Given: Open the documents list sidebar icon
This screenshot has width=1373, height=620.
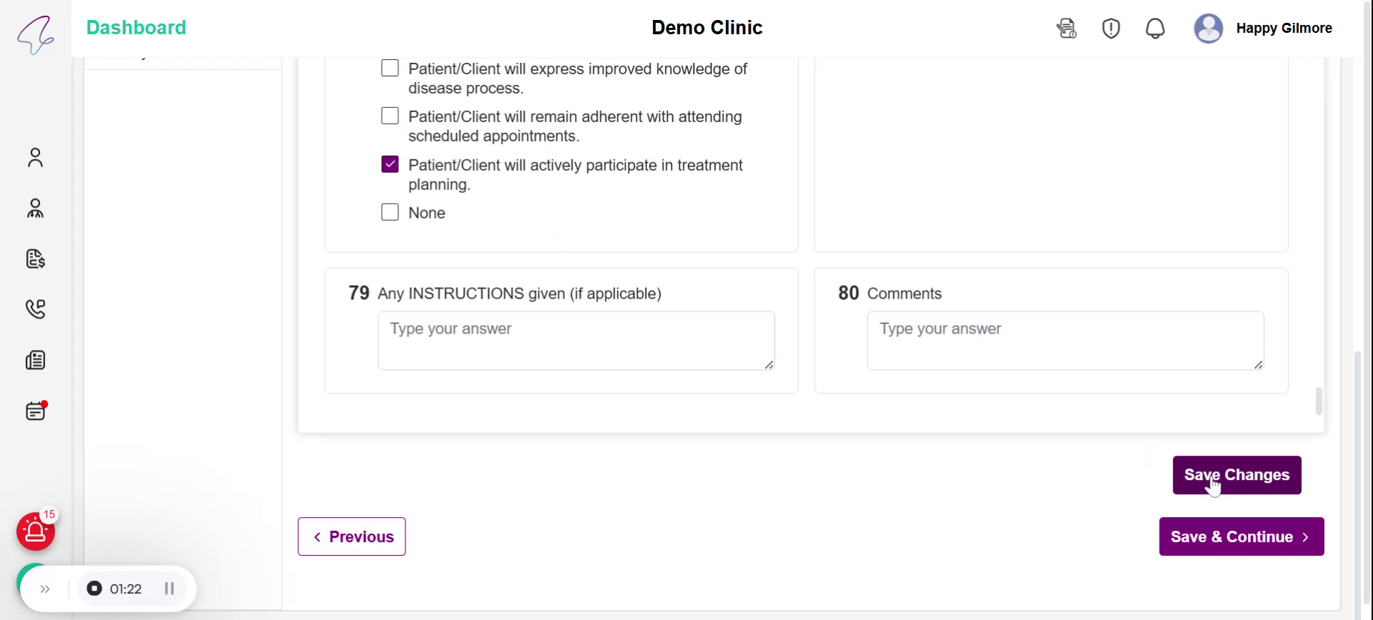Looking at the screenshot, I should pyautogui.click(x=35, y=360).
